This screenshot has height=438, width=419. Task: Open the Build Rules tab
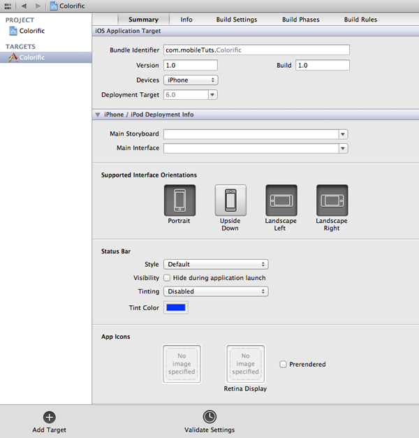pos(360,20)
